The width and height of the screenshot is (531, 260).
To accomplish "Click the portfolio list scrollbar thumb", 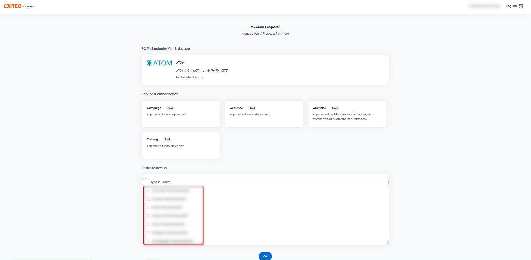I will [388, 242].
